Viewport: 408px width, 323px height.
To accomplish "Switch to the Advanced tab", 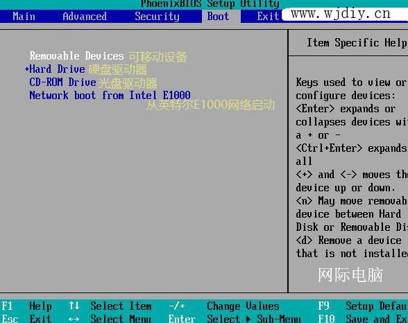I will click(85, 17).
